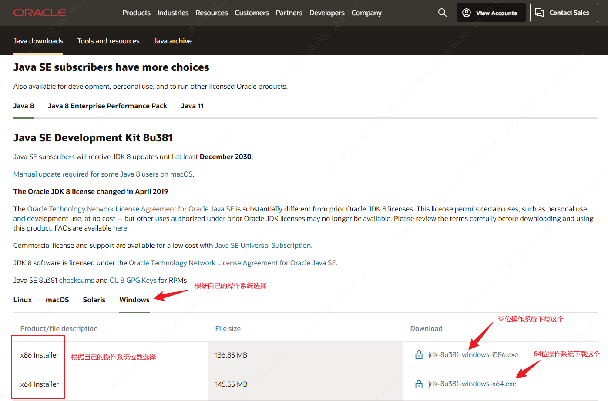Image resolution: width=608 pixels, height=401 pixels.
Task: Select the Linux OS tab
Action: pyautogui.click(x=23, y=300)
